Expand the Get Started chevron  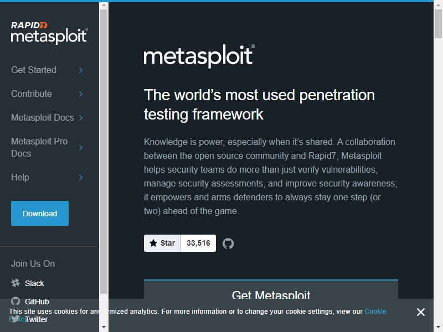pos(81,70)
